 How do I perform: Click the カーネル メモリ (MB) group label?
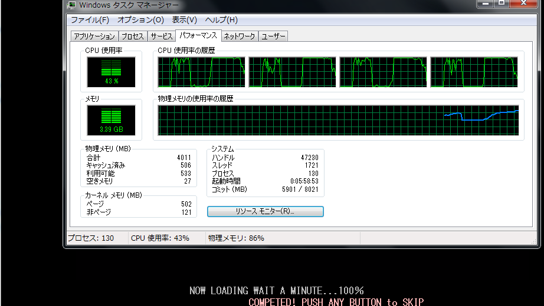(x=113, y=195)
